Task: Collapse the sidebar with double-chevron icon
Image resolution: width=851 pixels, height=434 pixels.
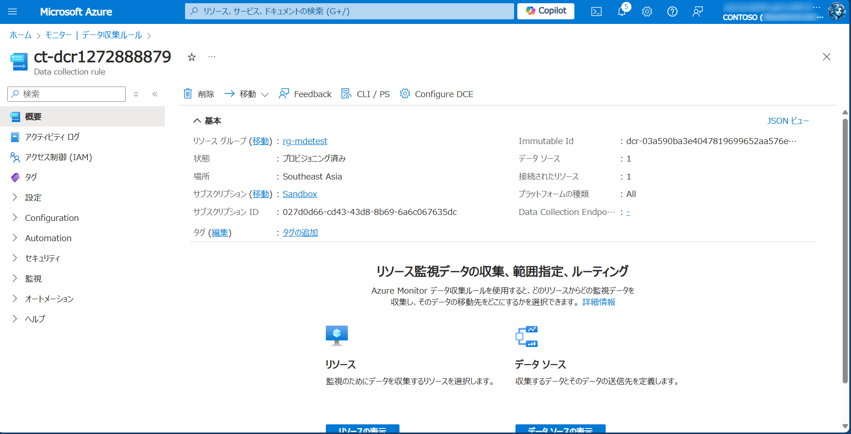Action: click(155, 94)
